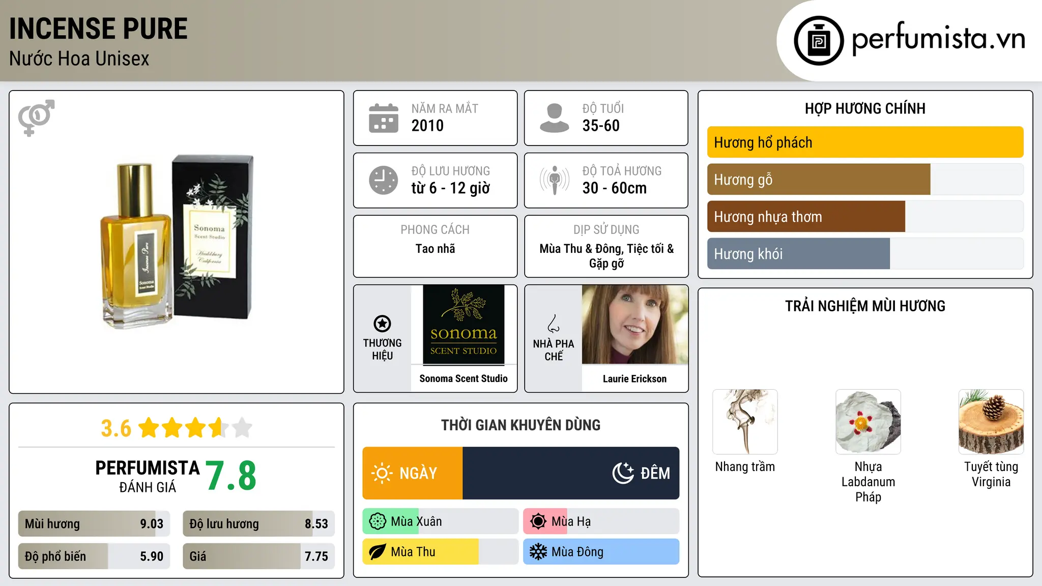Screen dimensions: 1042x586
Task: Click the clock icon for longevity
Action: coord(384,180)
